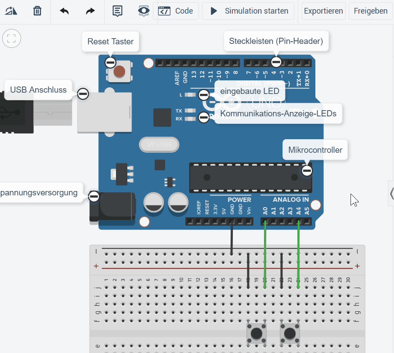Click the Exportieren button
This screenshot has height=353, width=394.
[x=323, y=11]
